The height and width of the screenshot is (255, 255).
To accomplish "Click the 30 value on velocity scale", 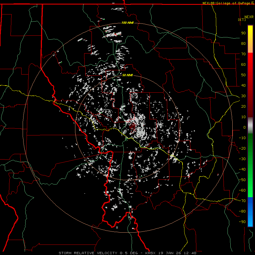I will (243, 96).
